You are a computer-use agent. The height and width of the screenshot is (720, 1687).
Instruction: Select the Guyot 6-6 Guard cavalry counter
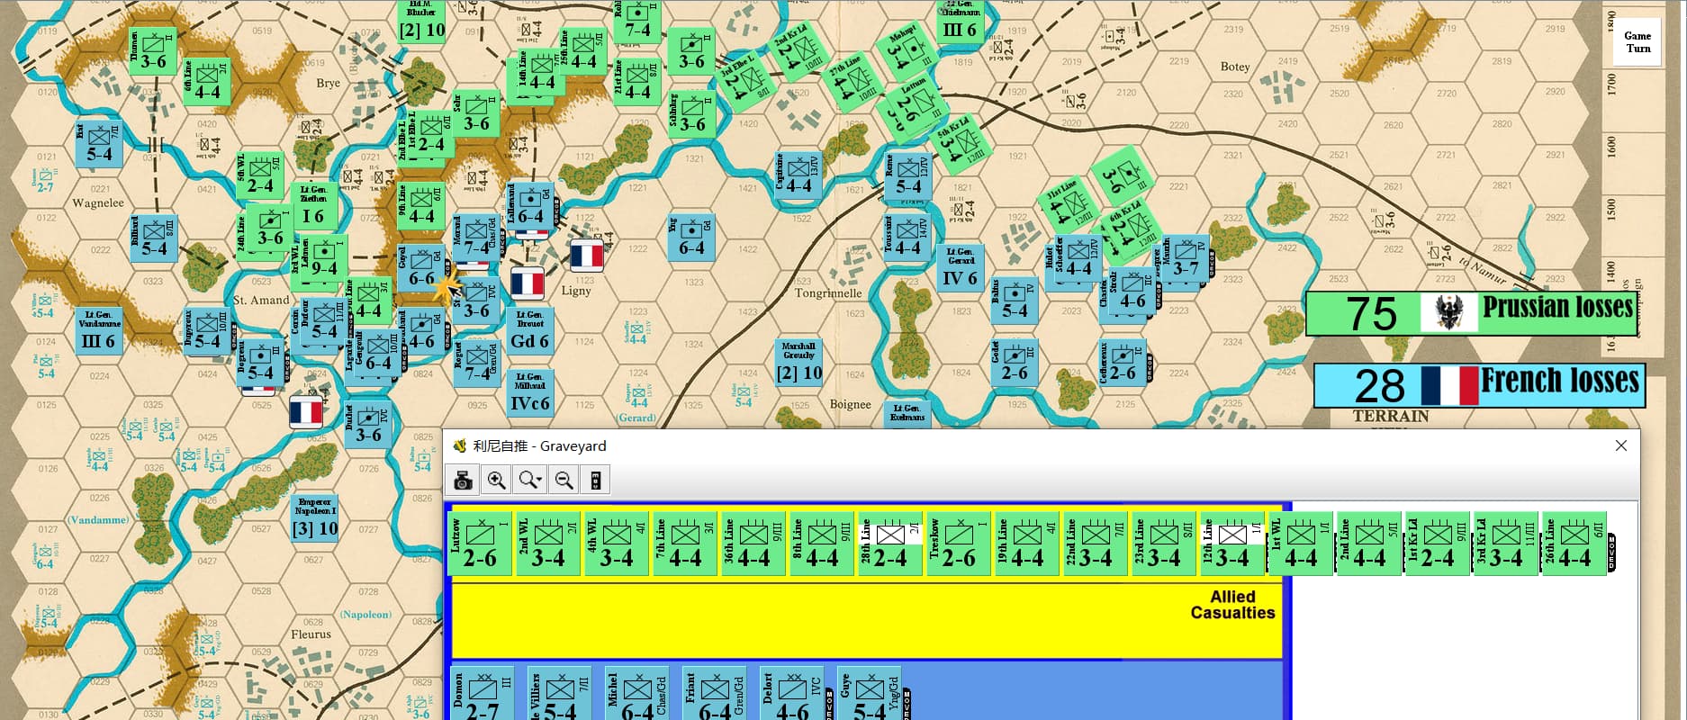pos(421,268)
